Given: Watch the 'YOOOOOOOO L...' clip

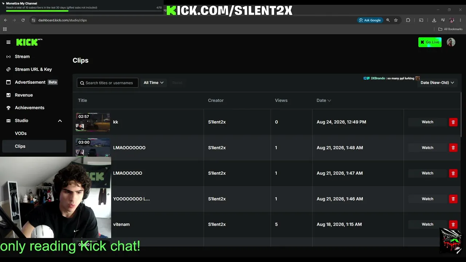Looking at the screenshot, I should (427, 199).
